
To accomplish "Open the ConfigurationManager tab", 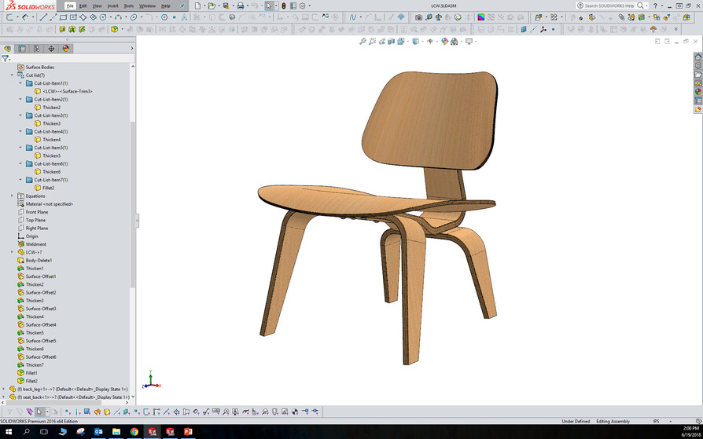I will click(36, 49).
